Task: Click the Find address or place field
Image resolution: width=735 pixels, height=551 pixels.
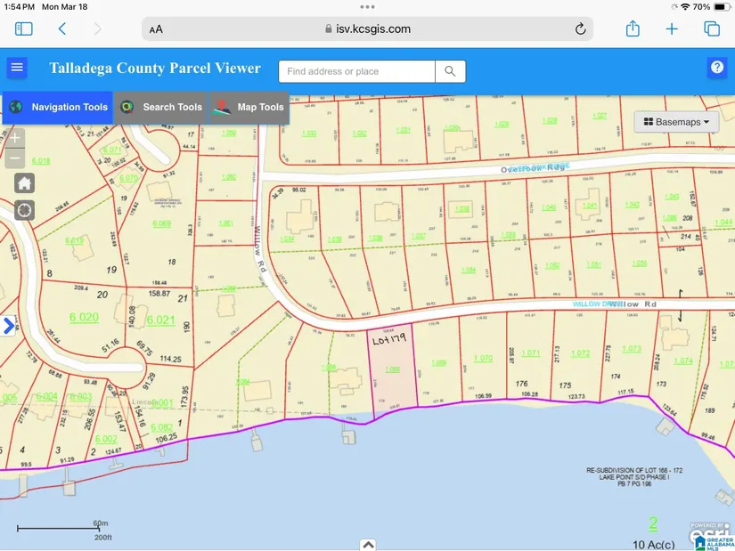Action: (x=356, y=71)
